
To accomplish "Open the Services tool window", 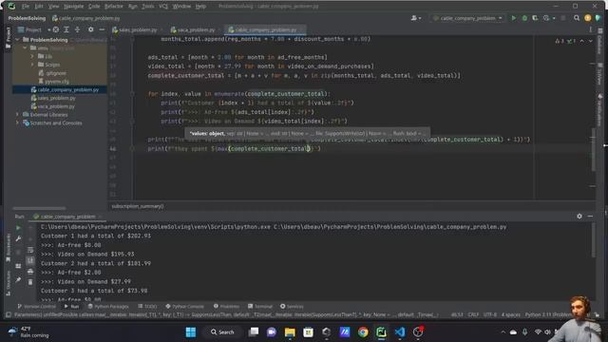I will pyautogui.click(x=292, y=306).
